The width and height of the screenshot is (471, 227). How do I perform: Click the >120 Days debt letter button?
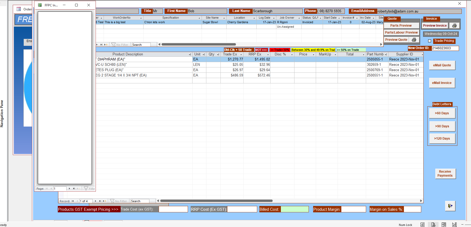click(x=442, y=139)
